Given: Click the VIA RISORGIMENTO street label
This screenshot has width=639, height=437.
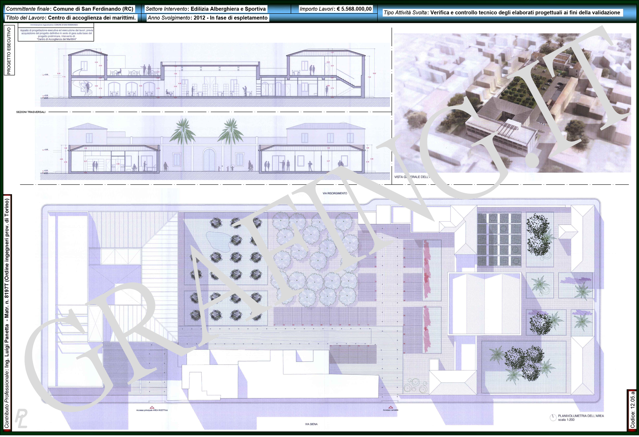Looking at the screenshot, I should coord(334,193).
